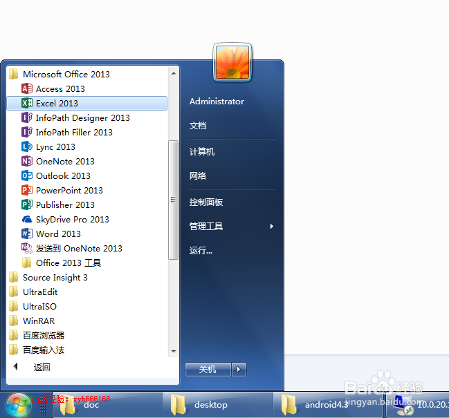
Task: Click the 发送到 OneNote 2013 icon
Action: [x=27, y=248]
